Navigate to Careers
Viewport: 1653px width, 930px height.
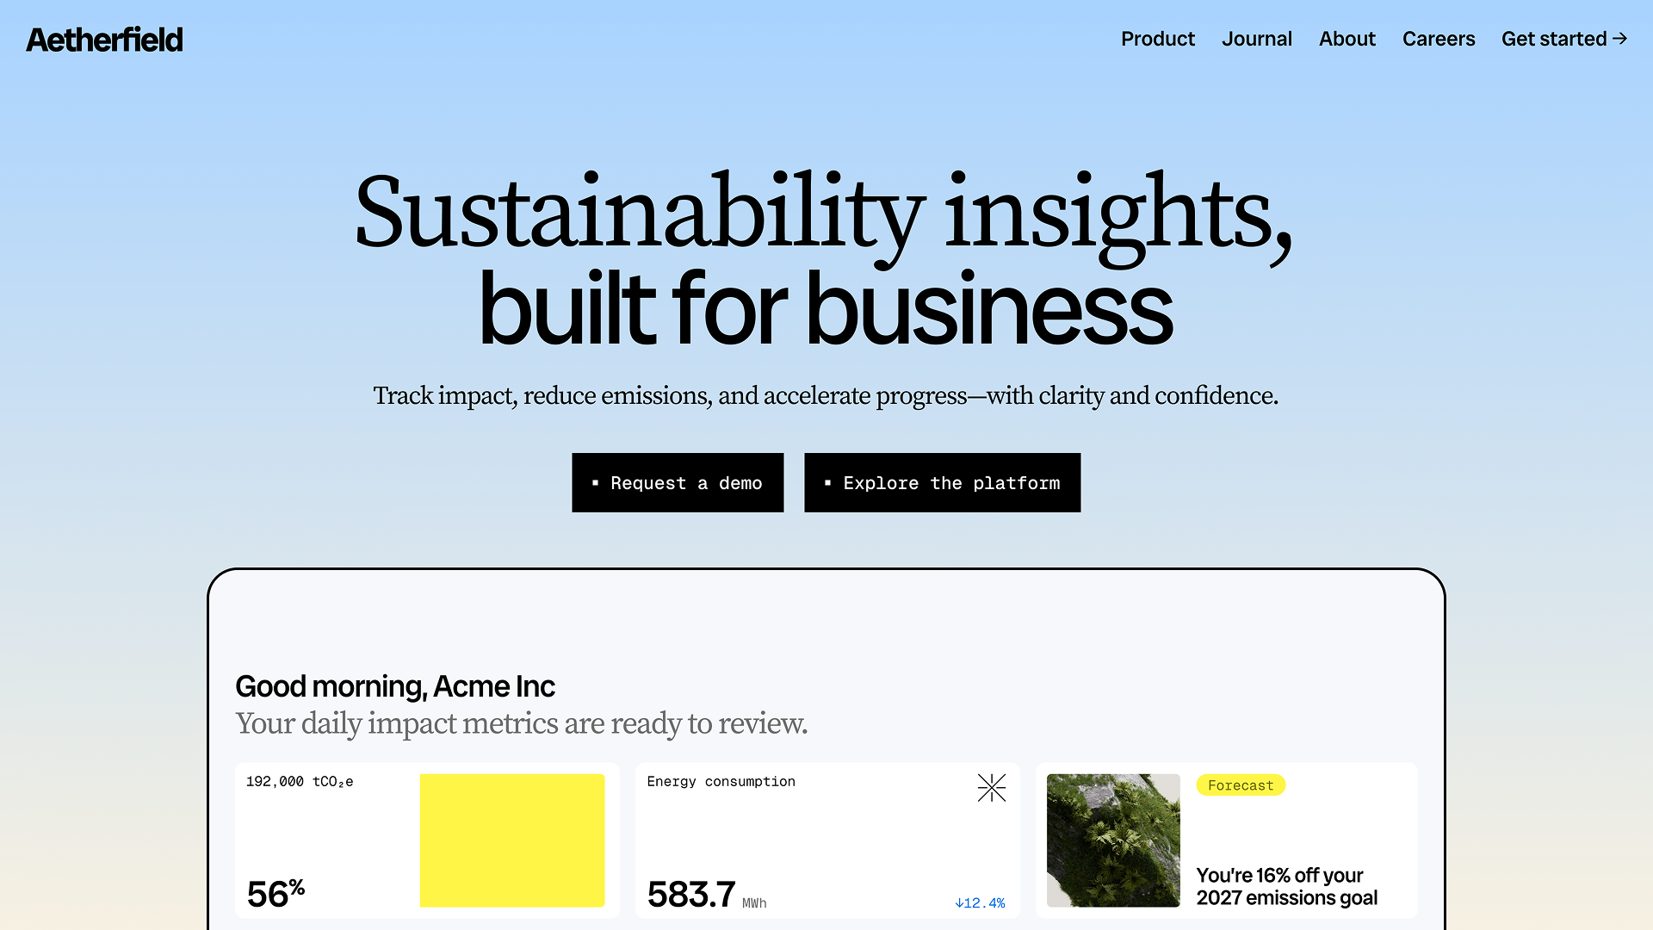(x=1438, y=39)
